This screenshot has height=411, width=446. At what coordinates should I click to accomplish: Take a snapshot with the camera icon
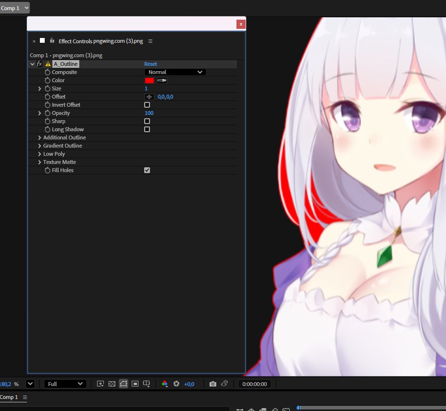click(x=213, y=384)
